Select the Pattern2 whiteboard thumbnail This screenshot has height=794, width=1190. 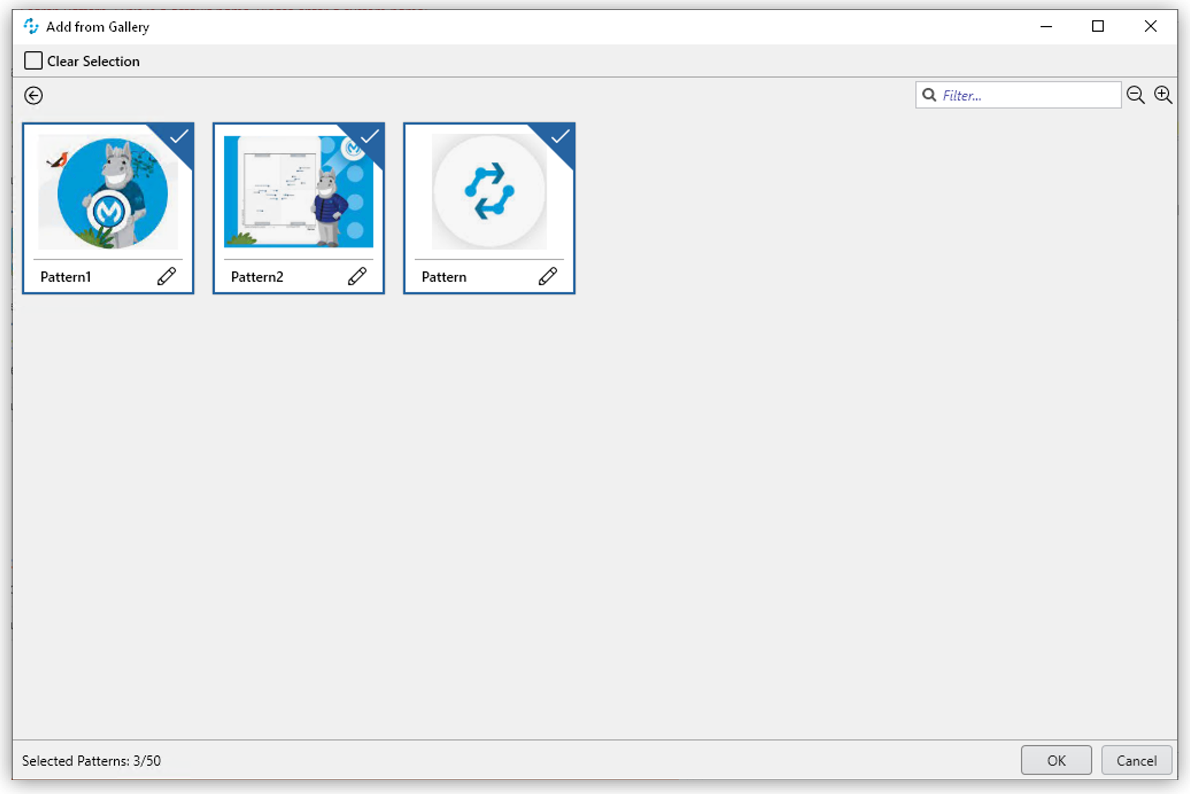click(x=298, y=193)
